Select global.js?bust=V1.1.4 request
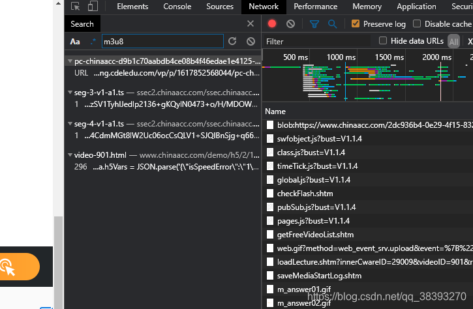 click(x=368, y=180)
